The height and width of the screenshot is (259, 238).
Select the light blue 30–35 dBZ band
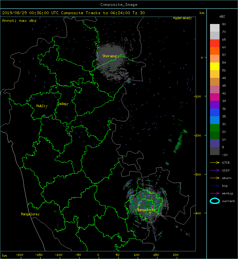pos(215,120)
